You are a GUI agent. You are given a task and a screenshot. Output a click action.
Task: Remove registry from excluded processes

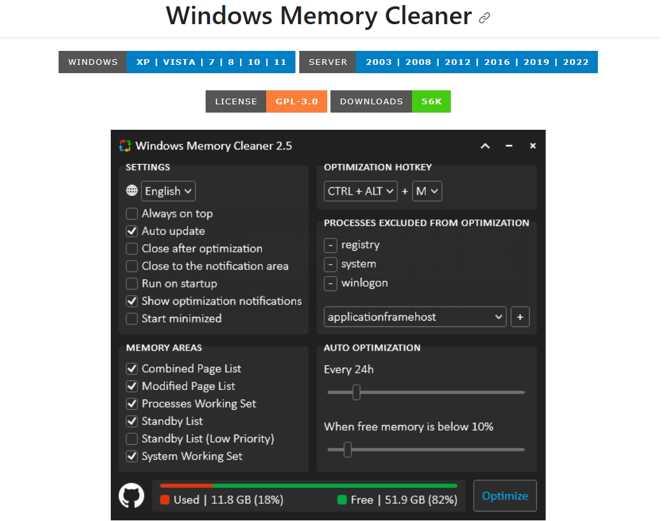tap(330, 245)
